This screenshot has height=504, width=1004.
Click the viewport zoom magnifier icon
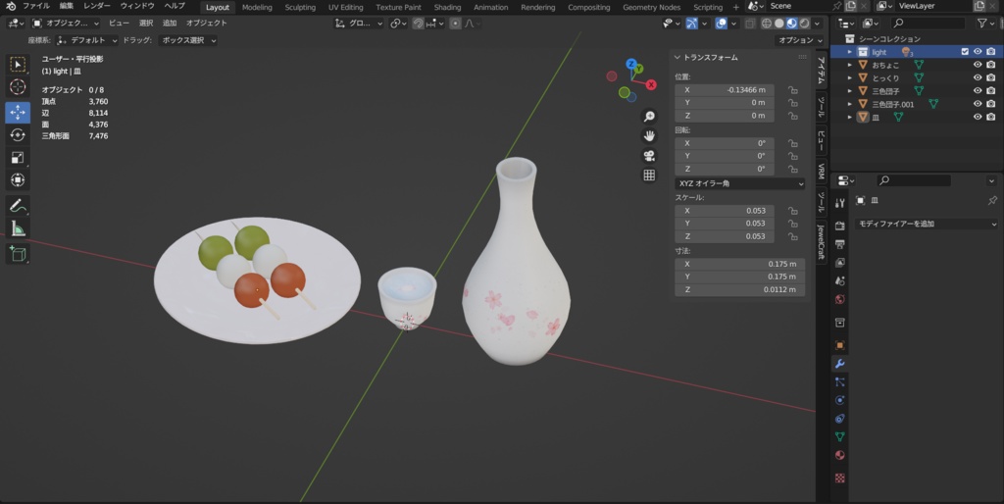(649, 116)
